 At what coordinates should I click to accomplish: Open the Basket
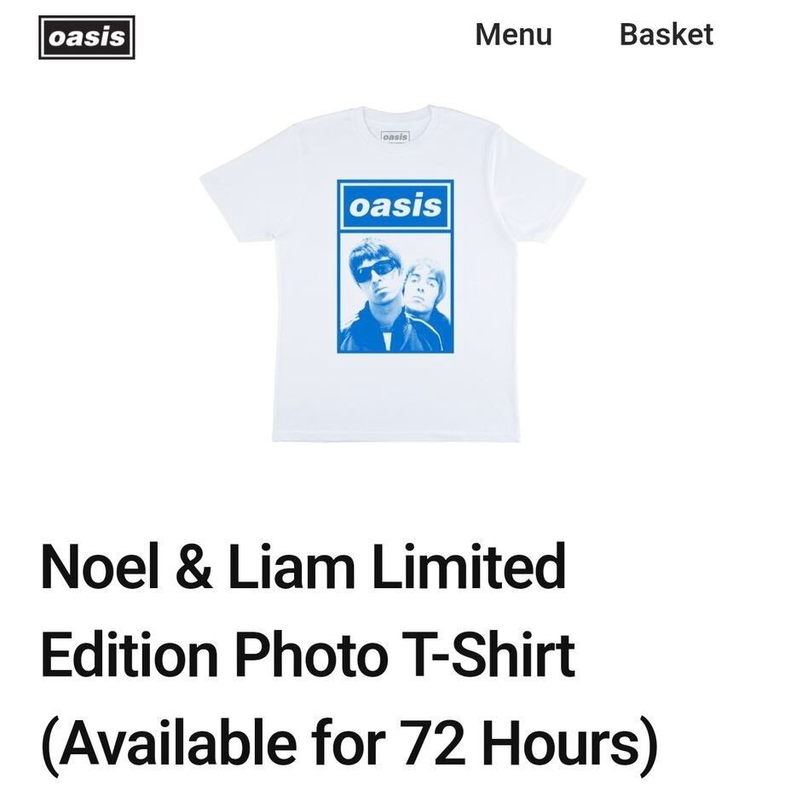(x=667, y=35)
